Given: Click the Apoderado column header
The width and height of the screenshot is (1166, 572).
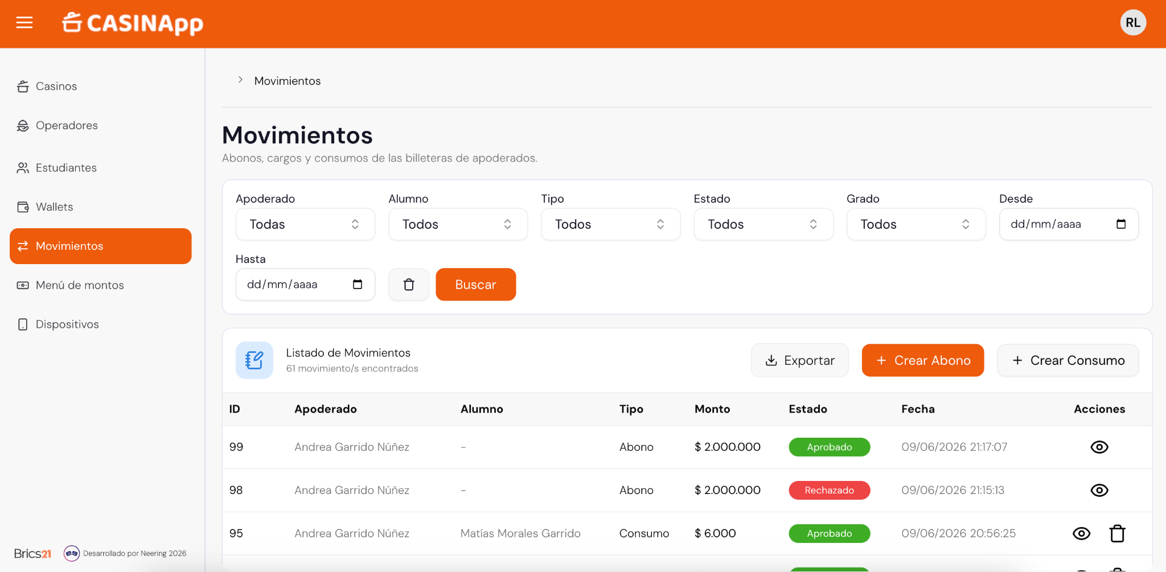Looking at the screenshot, I should tap(326, 409).
